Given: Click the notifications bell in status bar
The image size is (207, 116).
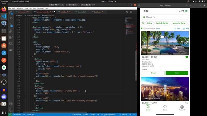Looking at the screenshot, I should (134, 115).
